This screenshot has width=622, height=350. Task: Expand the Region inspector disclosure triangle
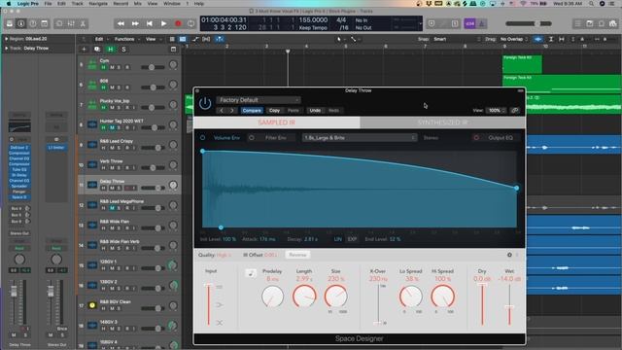tap(7, 39)
